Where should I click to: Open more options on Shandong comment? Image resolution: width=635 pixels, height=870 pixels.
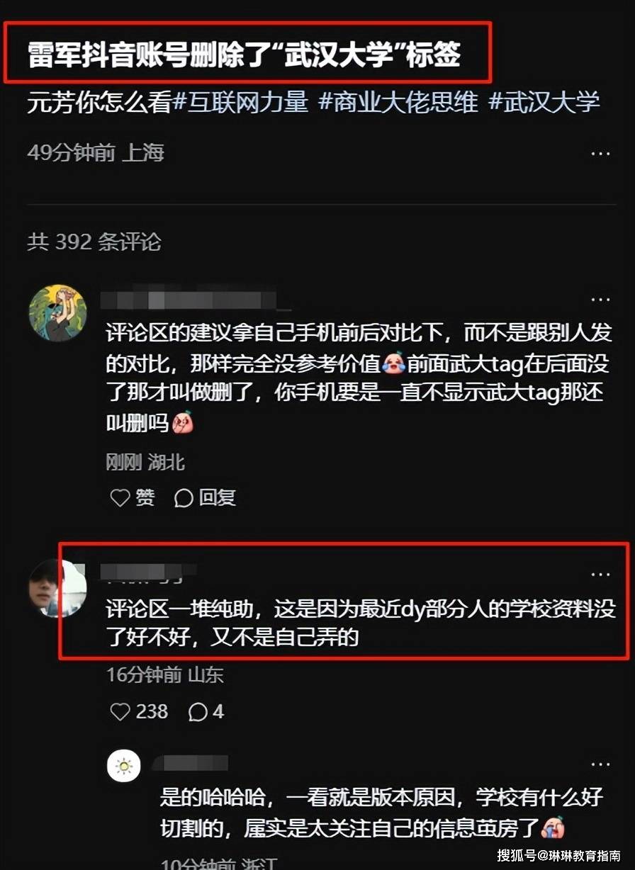[600, 574]
